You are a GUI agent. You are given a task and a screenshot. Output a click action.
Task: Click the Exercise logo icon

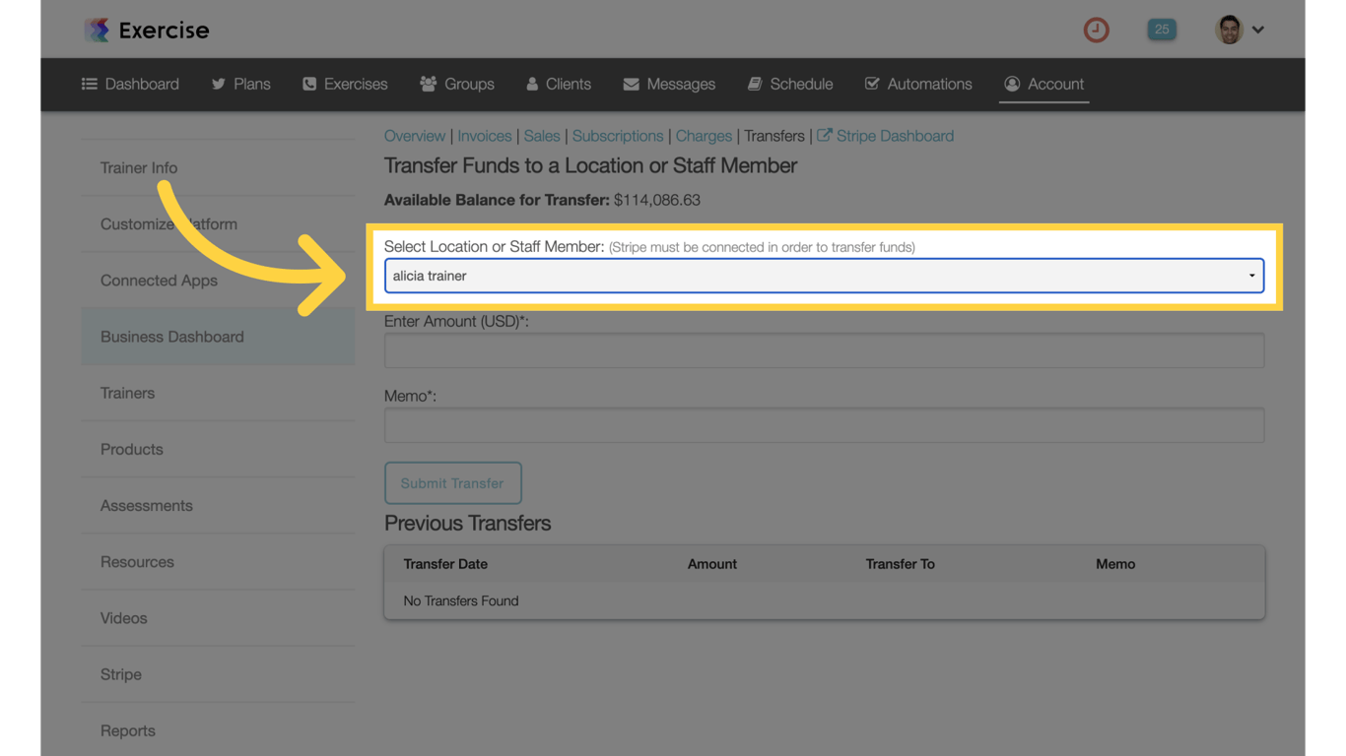(x=97, y=30)
